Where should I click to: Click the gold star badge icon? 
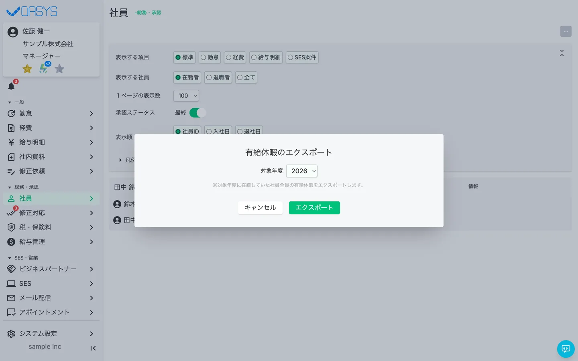(27, 69)
